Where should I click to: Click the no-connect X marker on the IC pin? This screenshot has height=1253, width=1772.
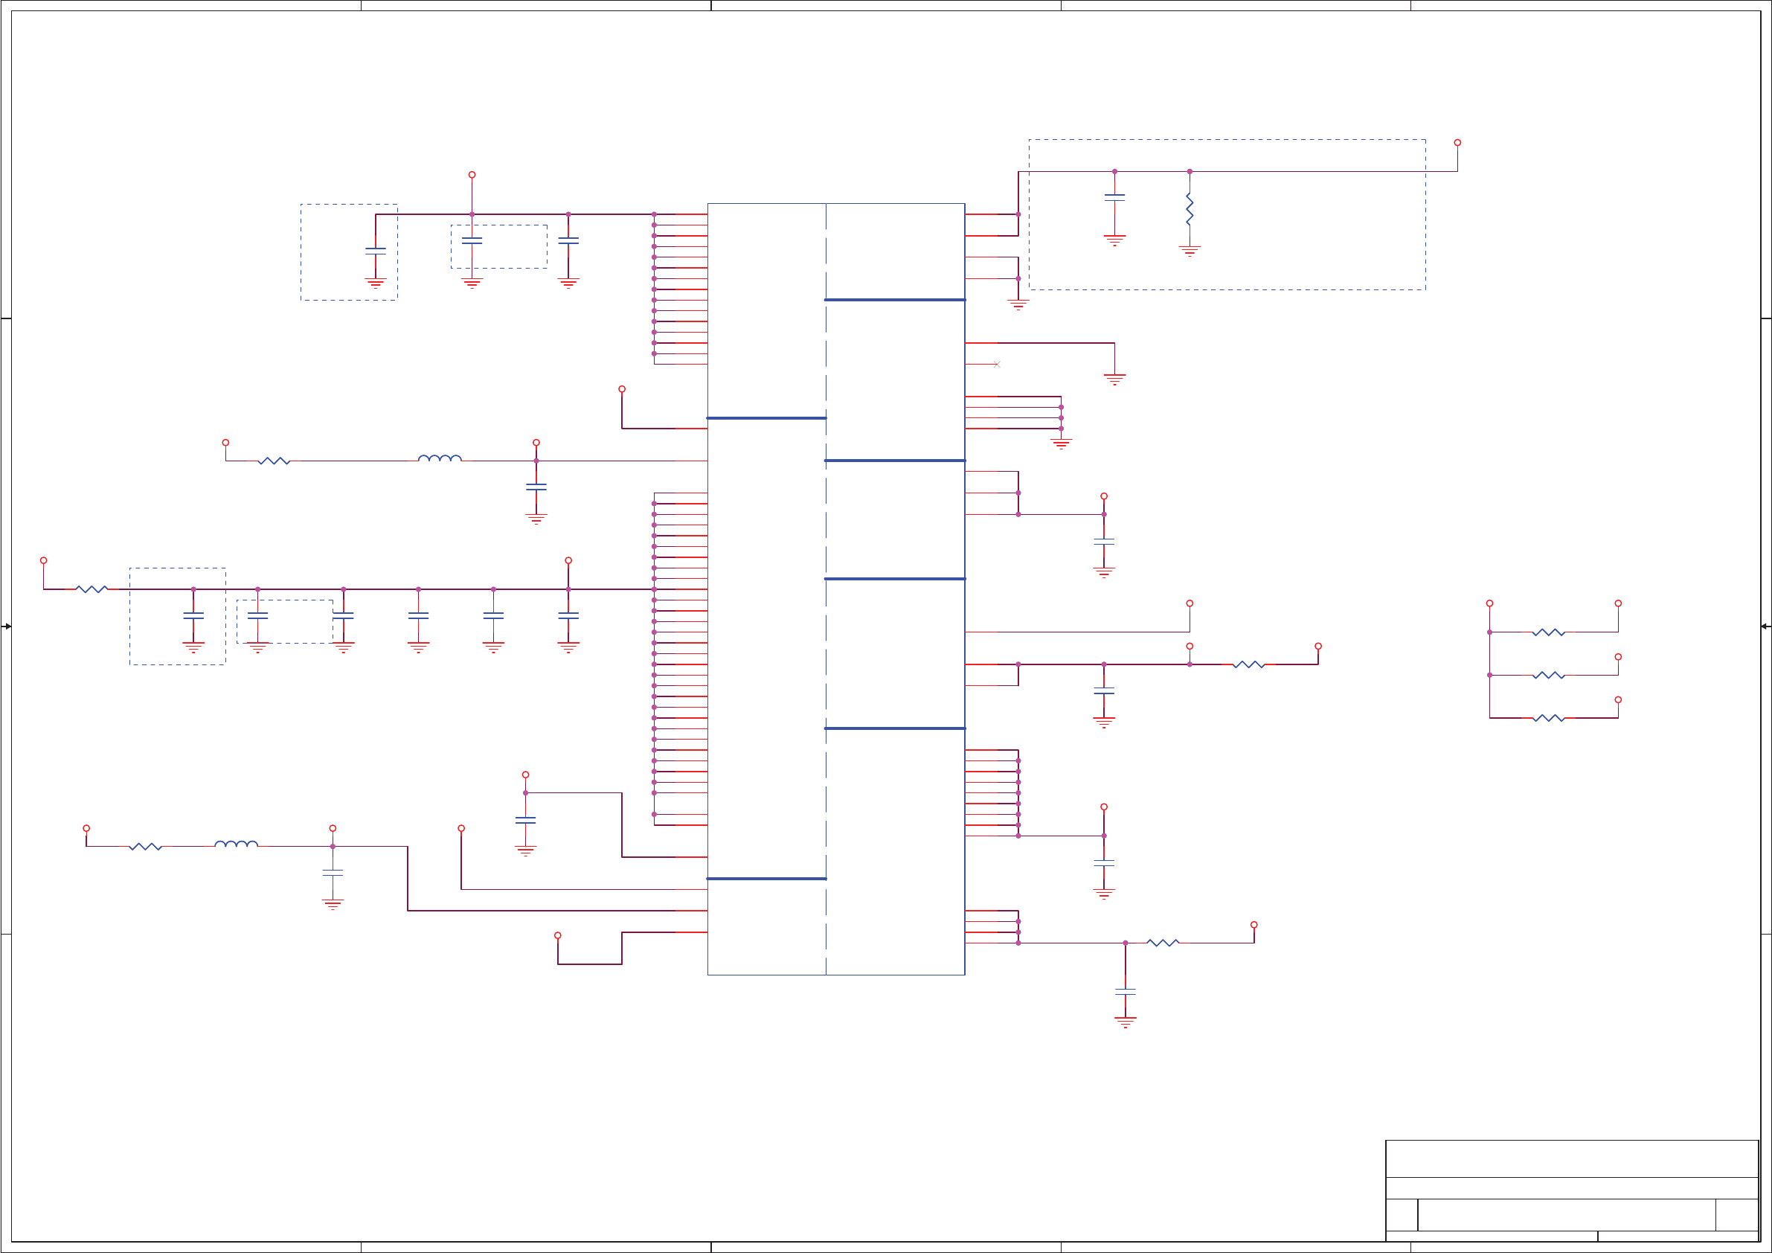(x=997, y=365)
